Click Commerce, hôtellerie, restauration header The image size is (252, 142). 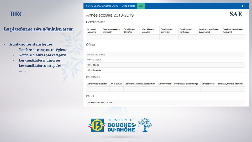coord(140,84)
